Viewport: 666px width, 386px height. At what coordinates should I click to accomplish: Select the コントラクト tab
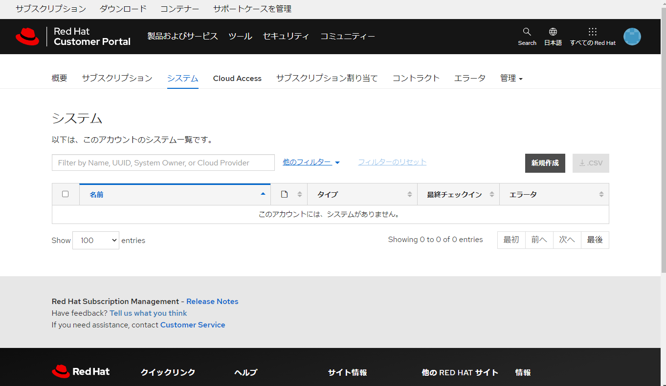pos(416,78)
